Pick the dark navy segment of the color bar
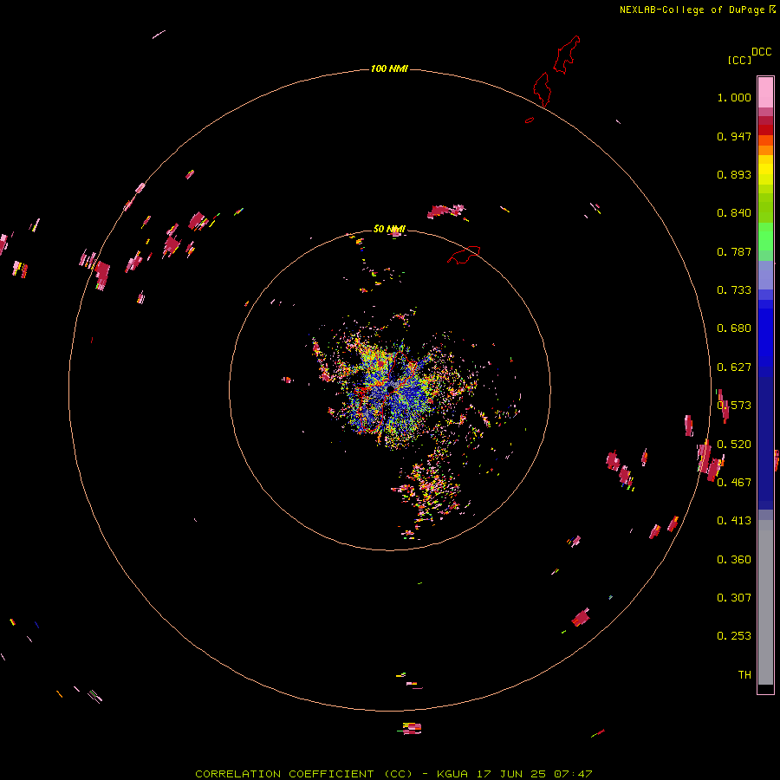Image resolution: width=780 pixels, height=780 pixels. click(x=765, y=443)
